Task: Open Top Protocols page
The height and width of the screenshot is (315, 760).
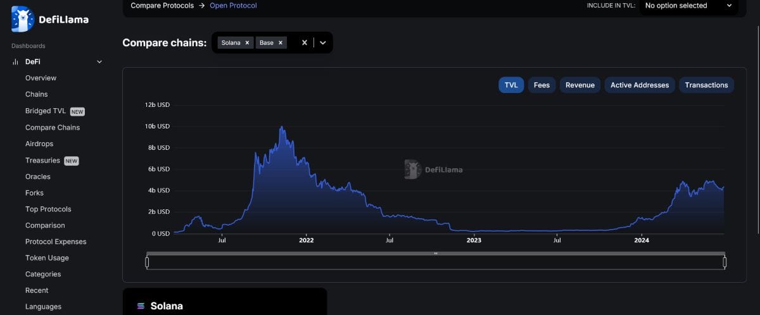Action: point(48,209)
